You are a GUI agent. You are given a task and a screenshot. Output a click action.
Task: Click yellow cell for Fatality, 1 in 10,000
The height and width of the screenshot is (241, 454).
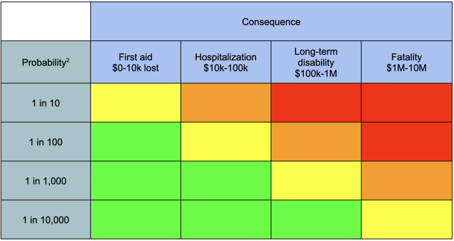[407, 220]
